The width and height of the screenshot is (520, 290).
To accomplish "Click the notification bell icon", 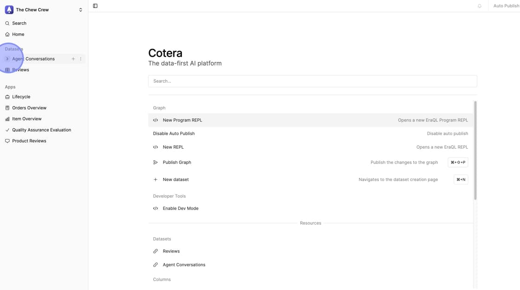I will pos(480,6).
